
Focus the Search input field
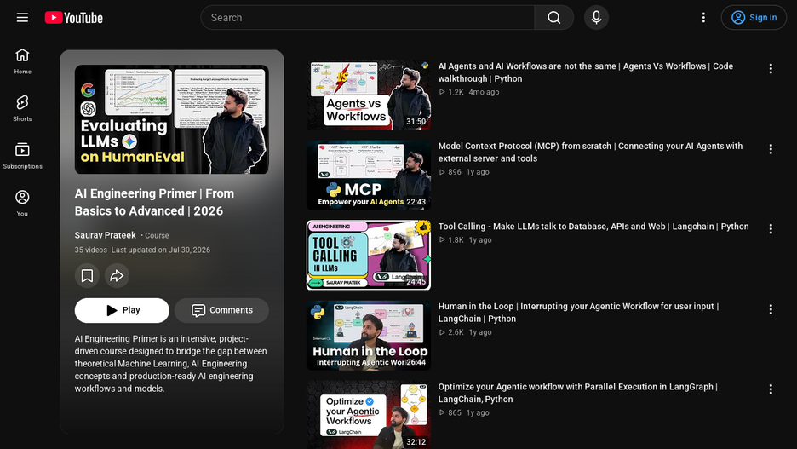click(368, 18)
